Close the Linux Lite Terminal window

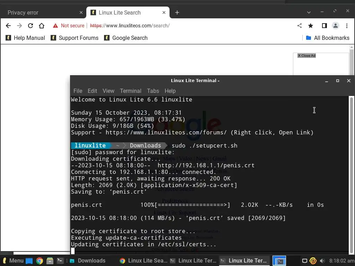point(349,81)
